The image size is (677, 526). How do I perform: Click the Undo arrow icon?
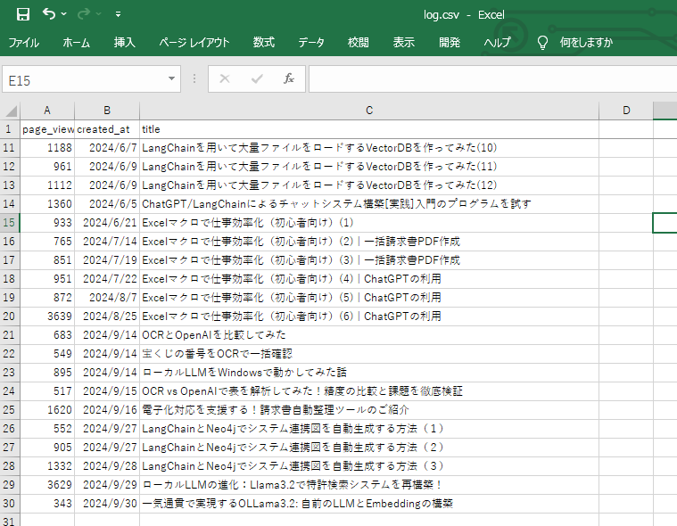pos(49,13)
